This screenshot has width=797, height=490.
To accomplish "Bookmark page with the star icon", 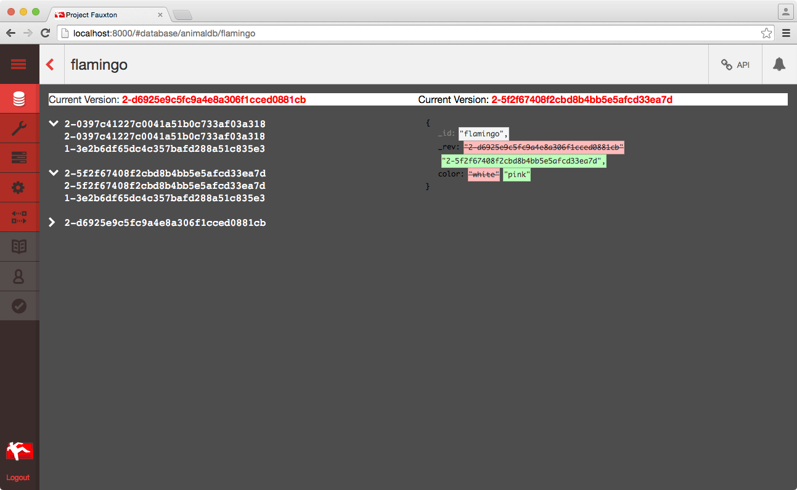I will click(x=766, y=33).
